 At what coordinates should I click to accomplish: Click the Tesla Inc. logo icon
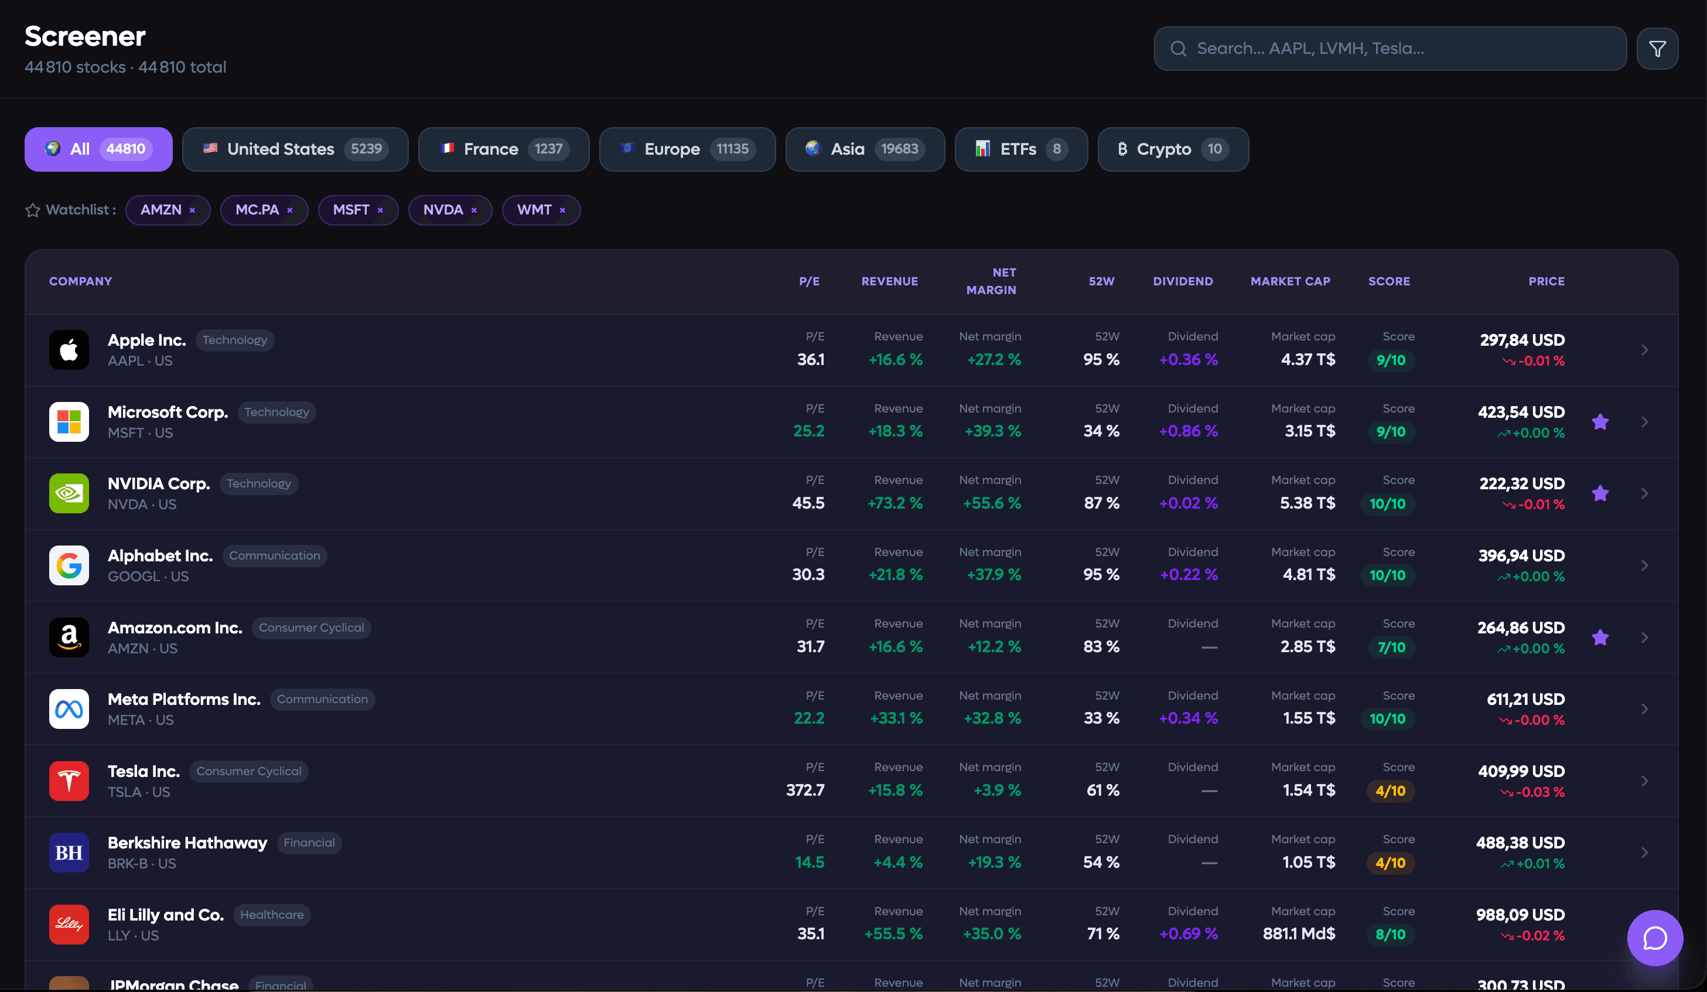pyautogui.click(x=69, y=780)
